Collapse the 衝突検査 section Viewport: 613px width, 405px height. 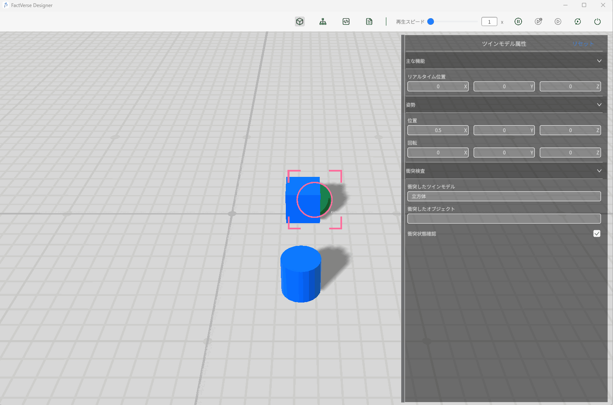599,171
